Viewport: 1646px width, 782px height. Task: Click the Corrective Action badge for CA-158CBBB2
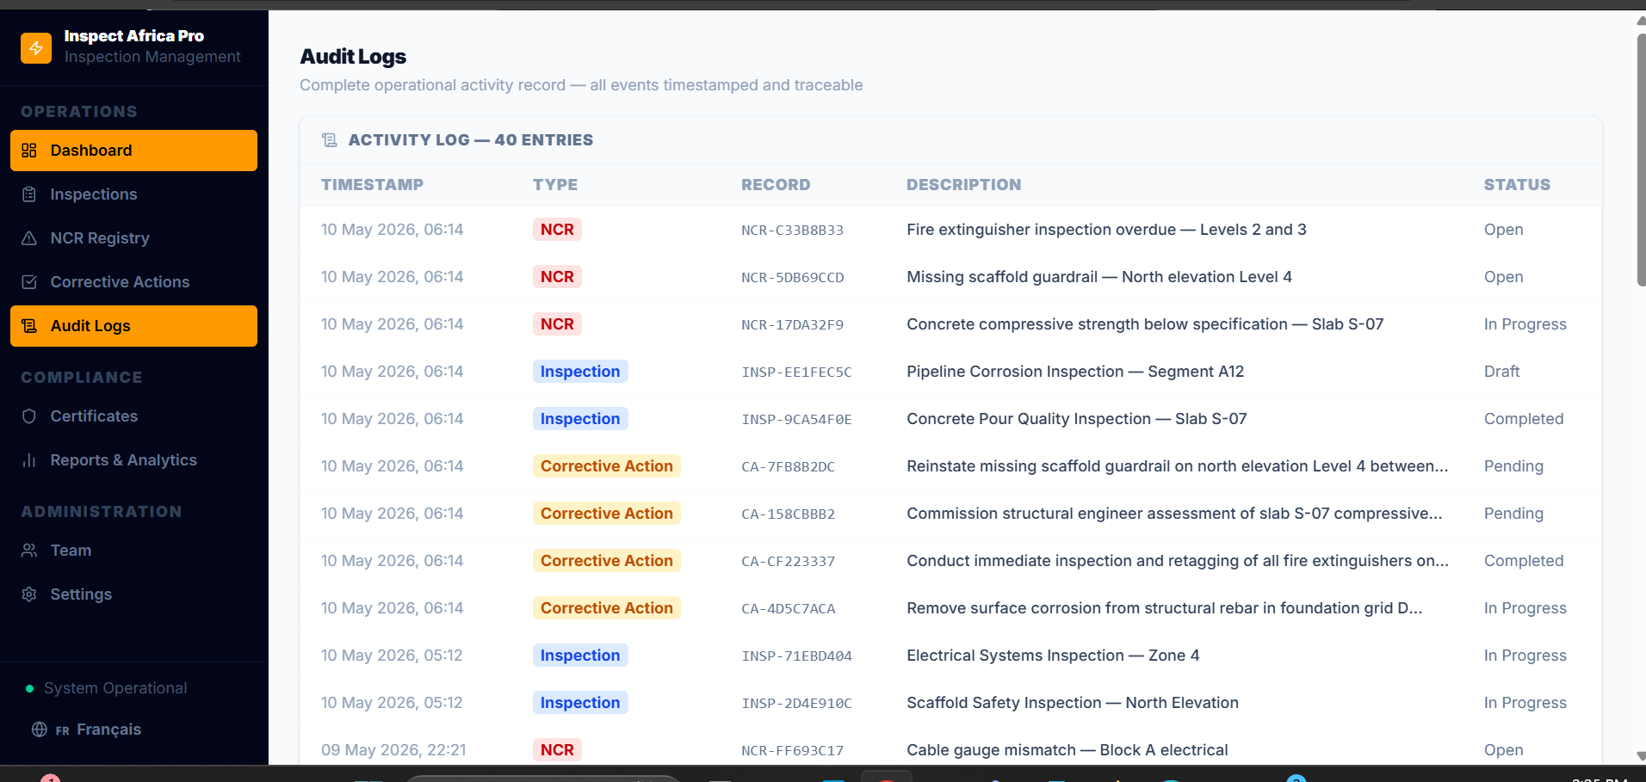click(607, 514)
